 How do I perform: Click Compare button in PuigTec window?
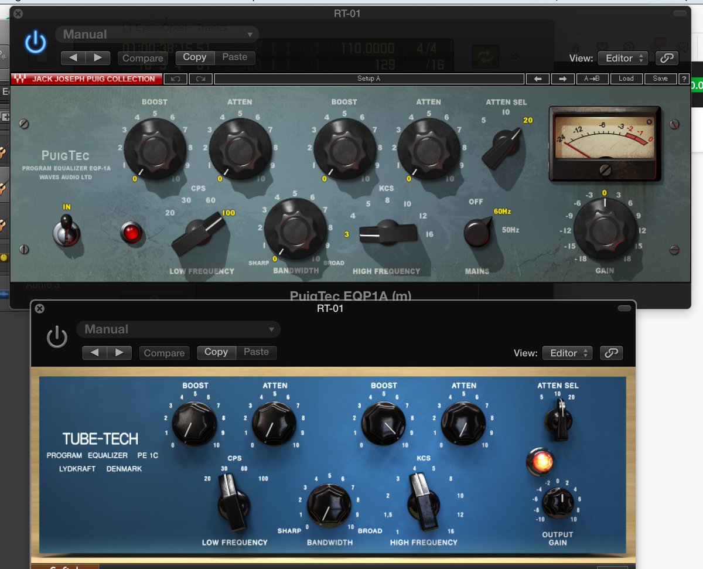[143, 58]
